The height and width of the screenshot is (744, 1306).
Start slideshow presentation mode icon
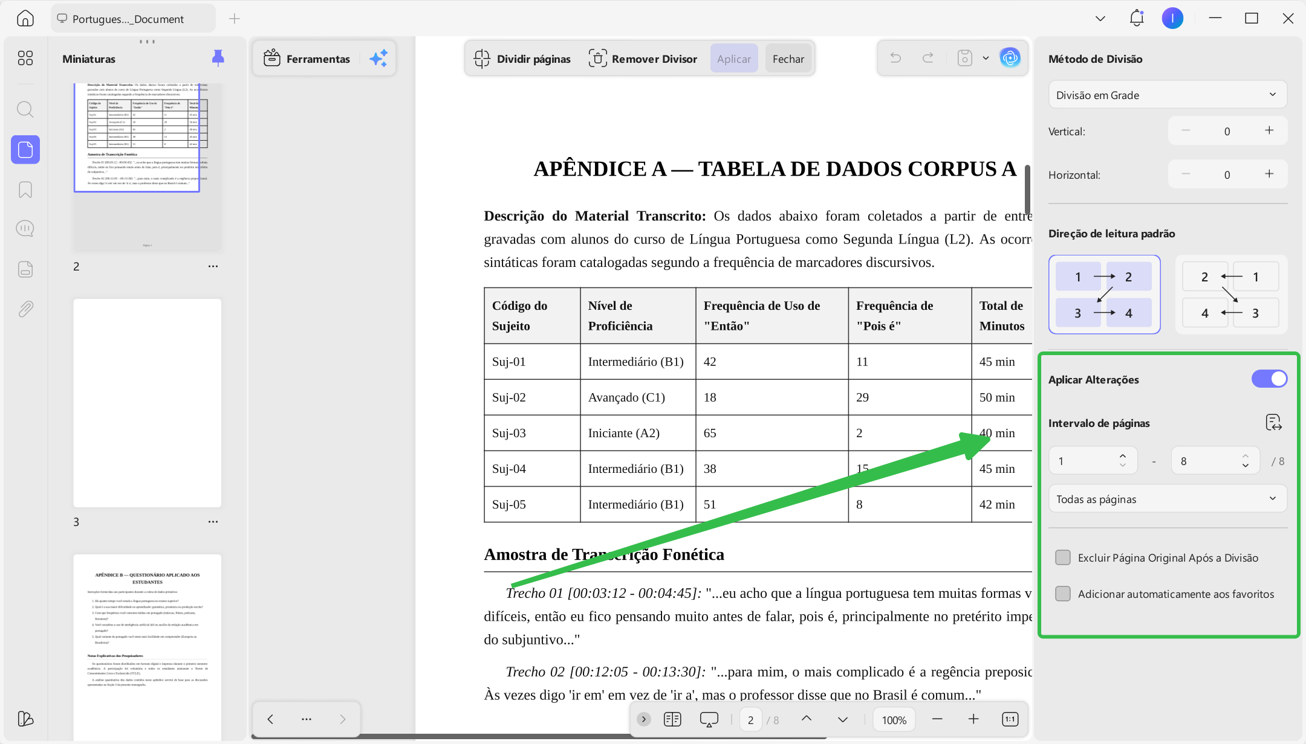(709, 719)
